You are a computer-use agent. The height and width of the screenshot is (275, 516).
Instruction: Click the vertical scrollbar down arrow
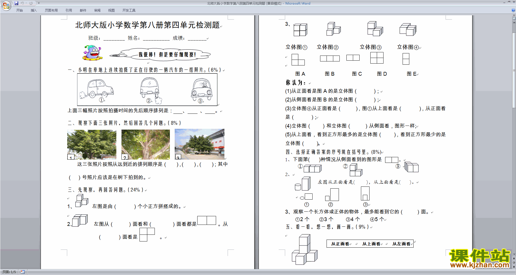coord(514,254)
